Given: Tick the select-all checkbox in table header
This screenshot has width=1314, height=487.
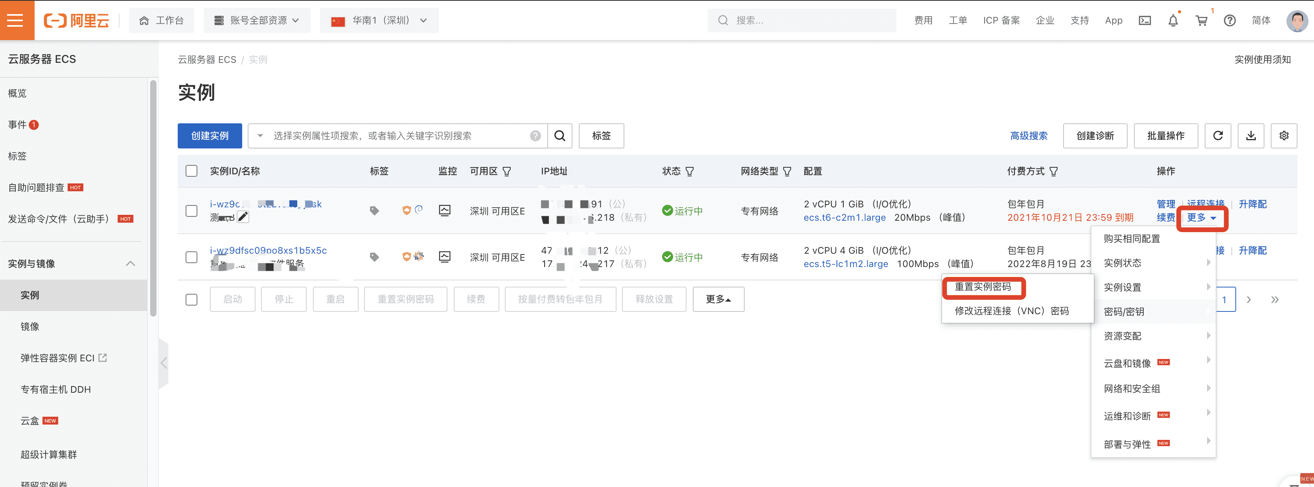Looking at the screenshot, I should [191, 171].
